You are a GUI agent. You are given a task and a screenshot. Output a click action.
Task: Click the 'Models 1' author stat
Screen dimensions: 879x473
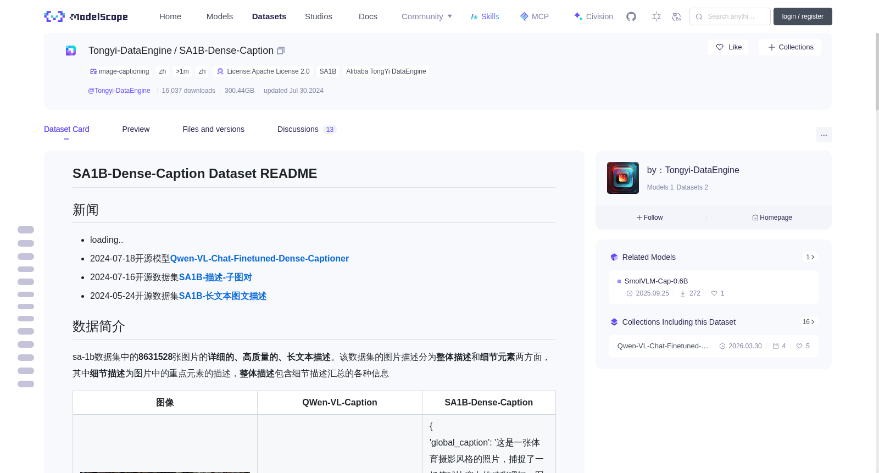pos(660,187)
